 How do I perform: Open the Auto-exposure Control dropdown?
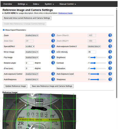coord(32,74)
